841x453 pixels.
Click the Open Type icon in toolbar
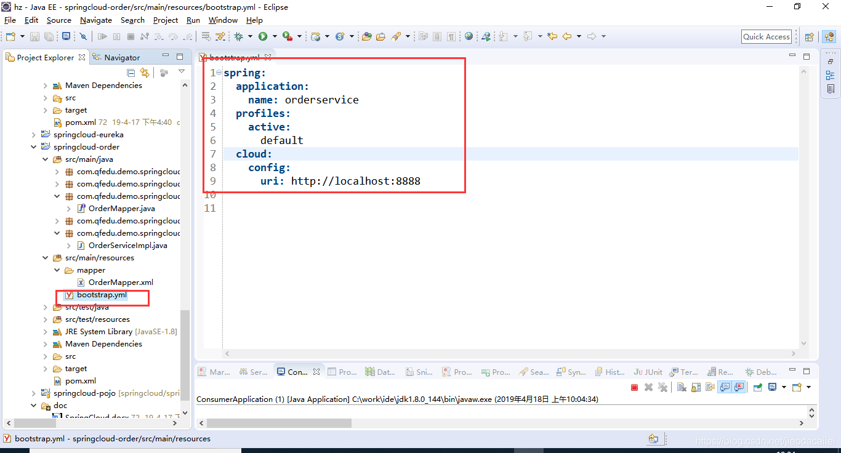coord(367,37)
